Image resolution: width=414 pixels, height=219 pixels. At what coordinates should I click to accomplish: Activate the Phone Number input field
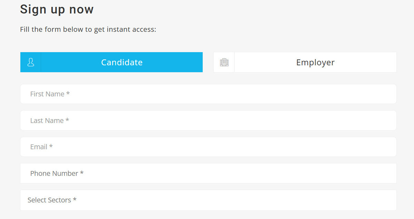coord(208,173)
